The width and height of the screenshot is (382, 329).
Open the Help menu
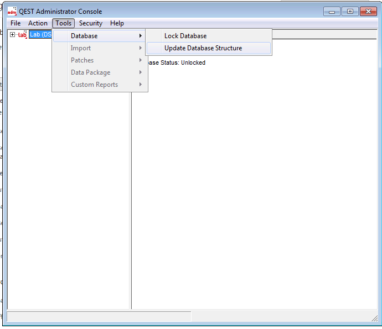pos(117,23)
